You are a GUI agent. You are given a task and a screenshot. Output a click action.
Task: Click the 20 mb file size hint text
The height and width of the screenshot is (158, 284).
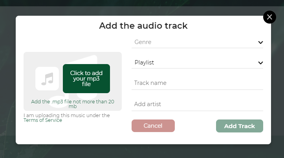(x=73, y=104)
